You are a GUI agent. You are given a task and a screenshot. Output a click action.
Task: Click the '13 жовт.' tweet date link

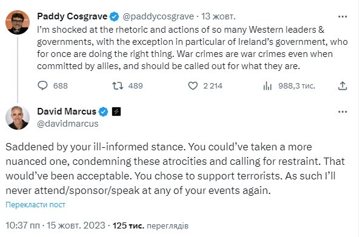218,16
